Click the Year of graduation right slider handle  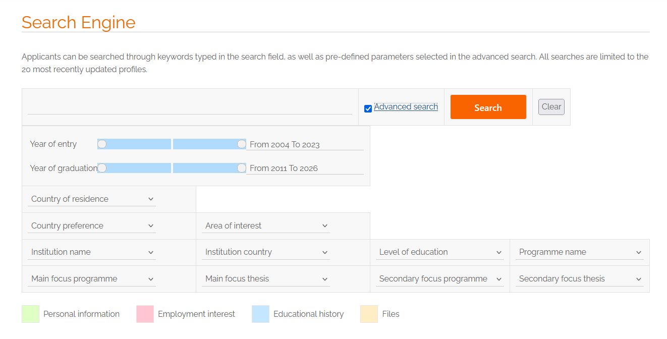click(242, 168)
